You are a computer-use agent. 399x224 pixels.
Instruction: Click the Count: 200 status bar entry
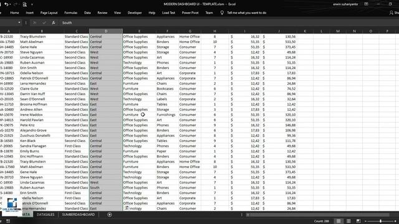pos(322,222)
